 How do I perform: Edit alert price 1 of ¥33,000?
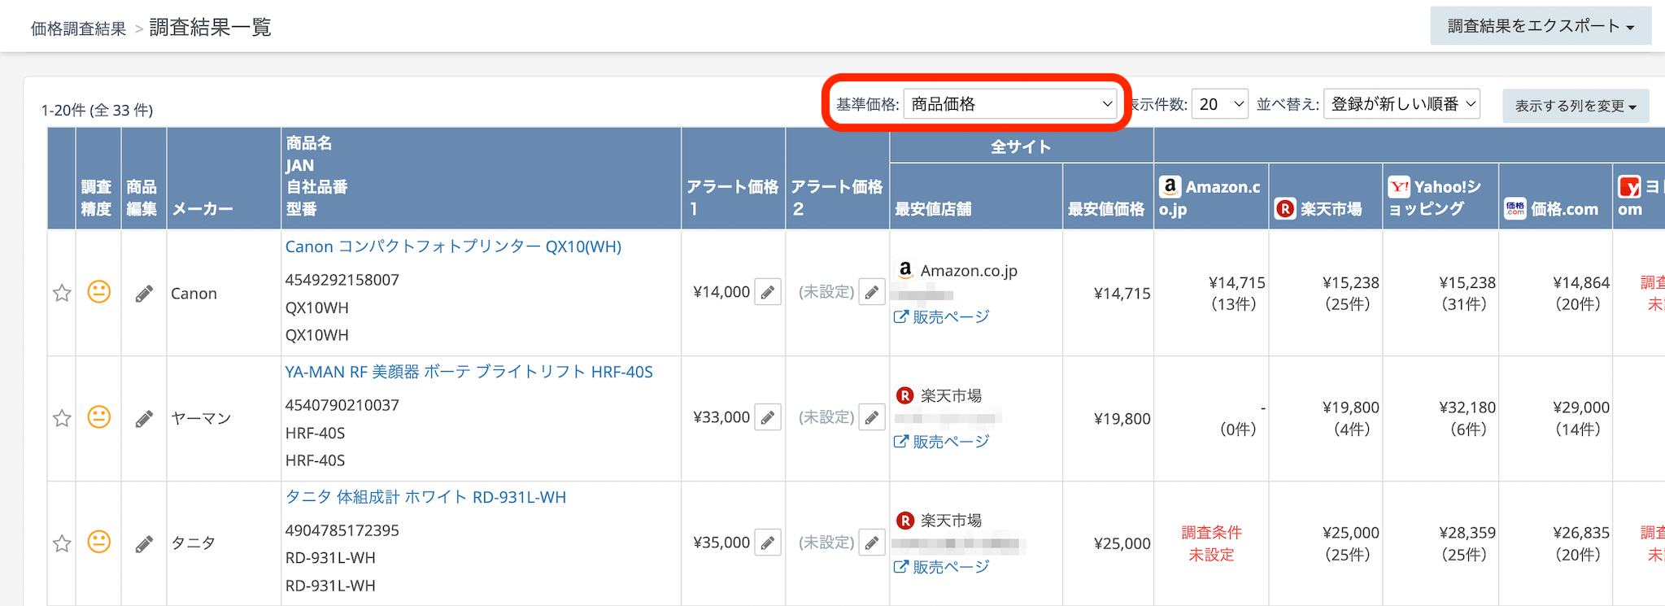[x=767, y=417]
